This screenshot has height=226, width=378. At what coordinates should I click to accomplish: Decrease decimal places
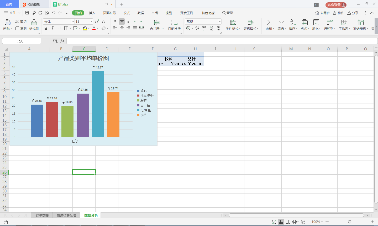(x=218, y=28)
